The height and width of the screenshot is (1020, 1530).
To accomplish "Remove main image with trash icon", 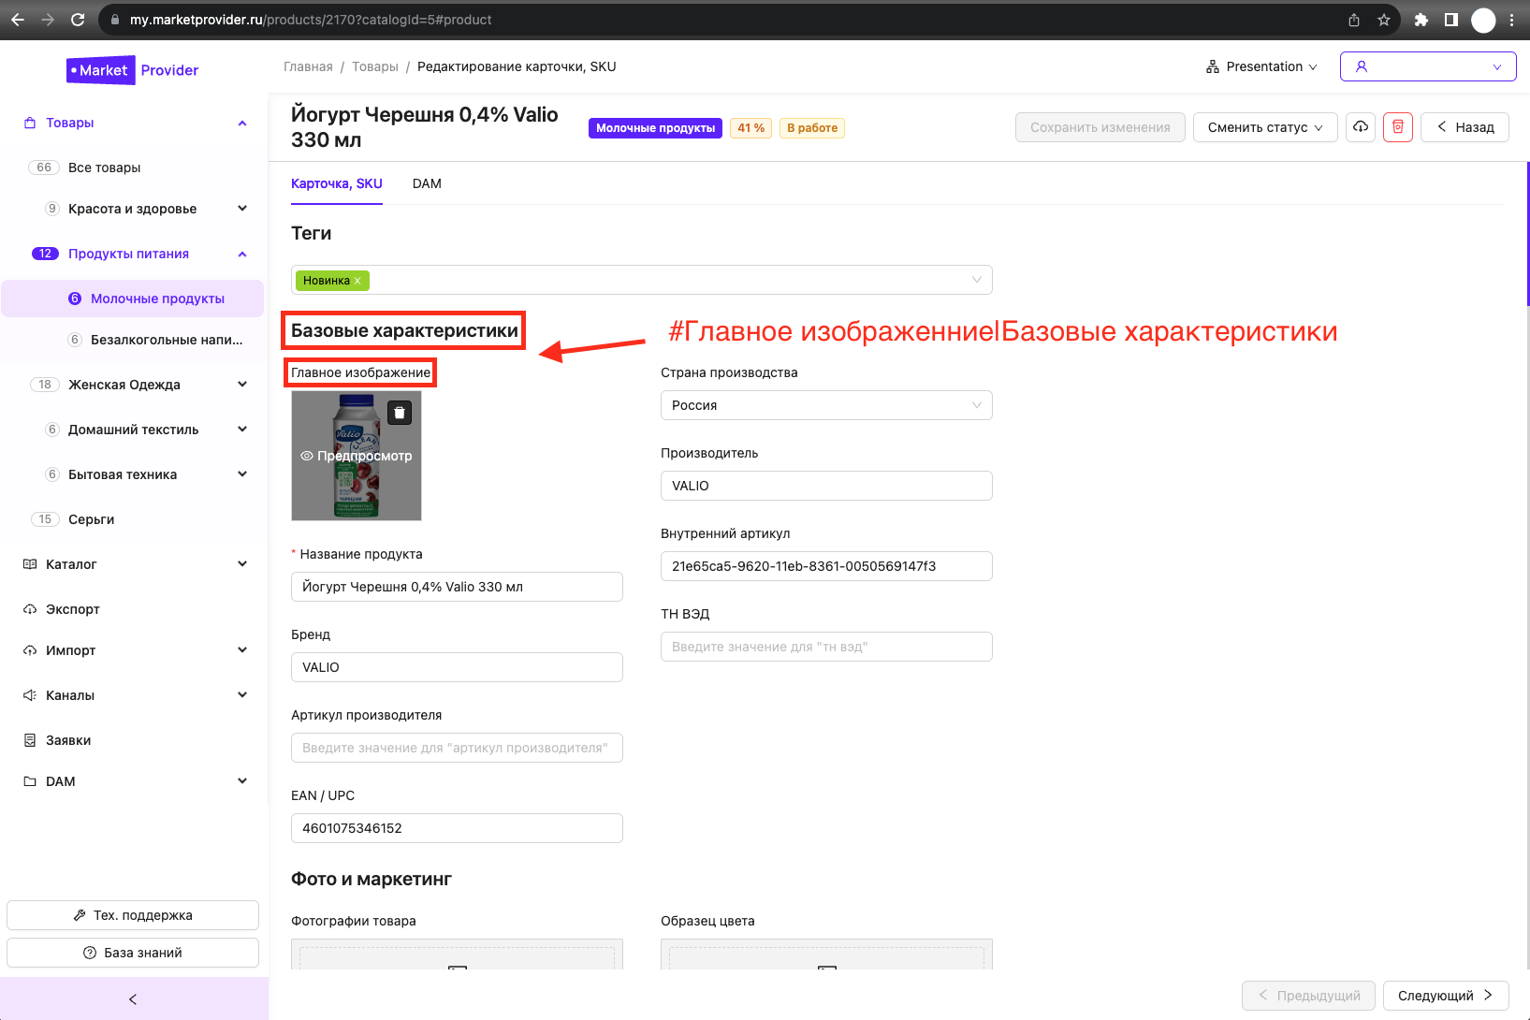I will [400, 413].
